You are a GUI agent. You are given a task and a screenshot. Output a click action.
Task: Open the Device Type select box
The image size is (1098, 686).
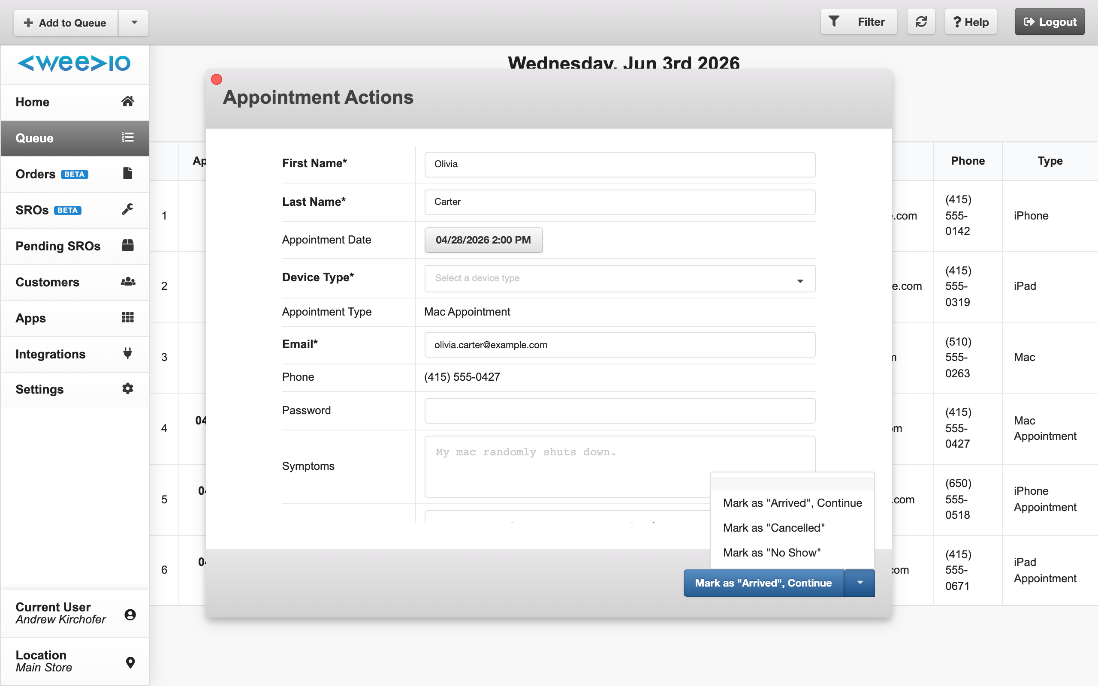click(619, 278)
